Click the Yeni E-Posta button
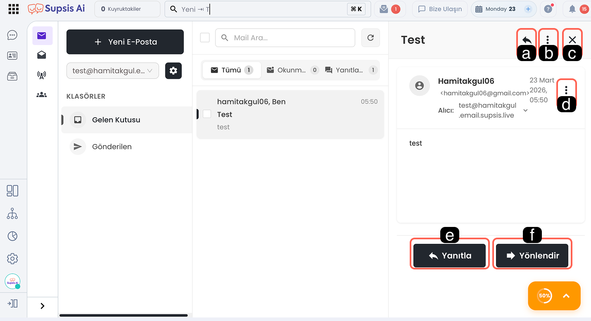Image resolution: width=591 pixels, height=321 pixels. pyautogui.click(x=125, y=42)
